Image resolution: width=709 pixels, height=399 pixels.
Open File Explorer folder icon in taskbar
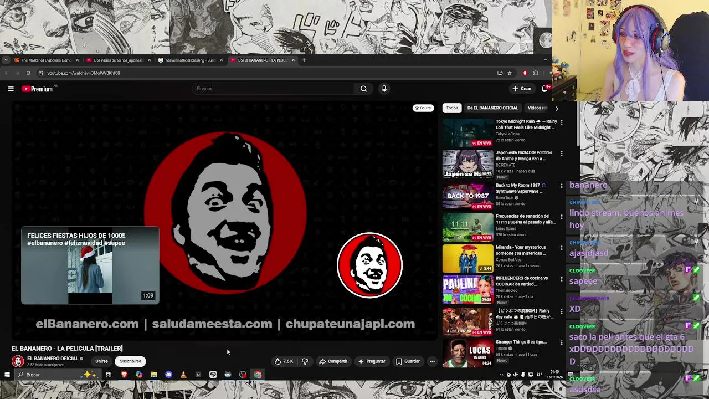(x=153, y=375)
